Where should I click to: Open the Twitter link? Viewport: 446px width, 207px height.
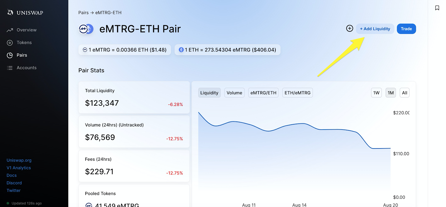pyautogui.click(x=14, y=190)
